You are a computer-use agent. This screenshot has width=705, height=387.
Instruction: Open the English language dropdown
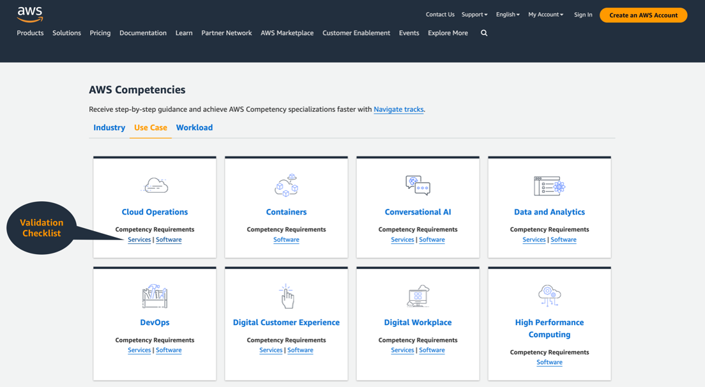(508, 15)
